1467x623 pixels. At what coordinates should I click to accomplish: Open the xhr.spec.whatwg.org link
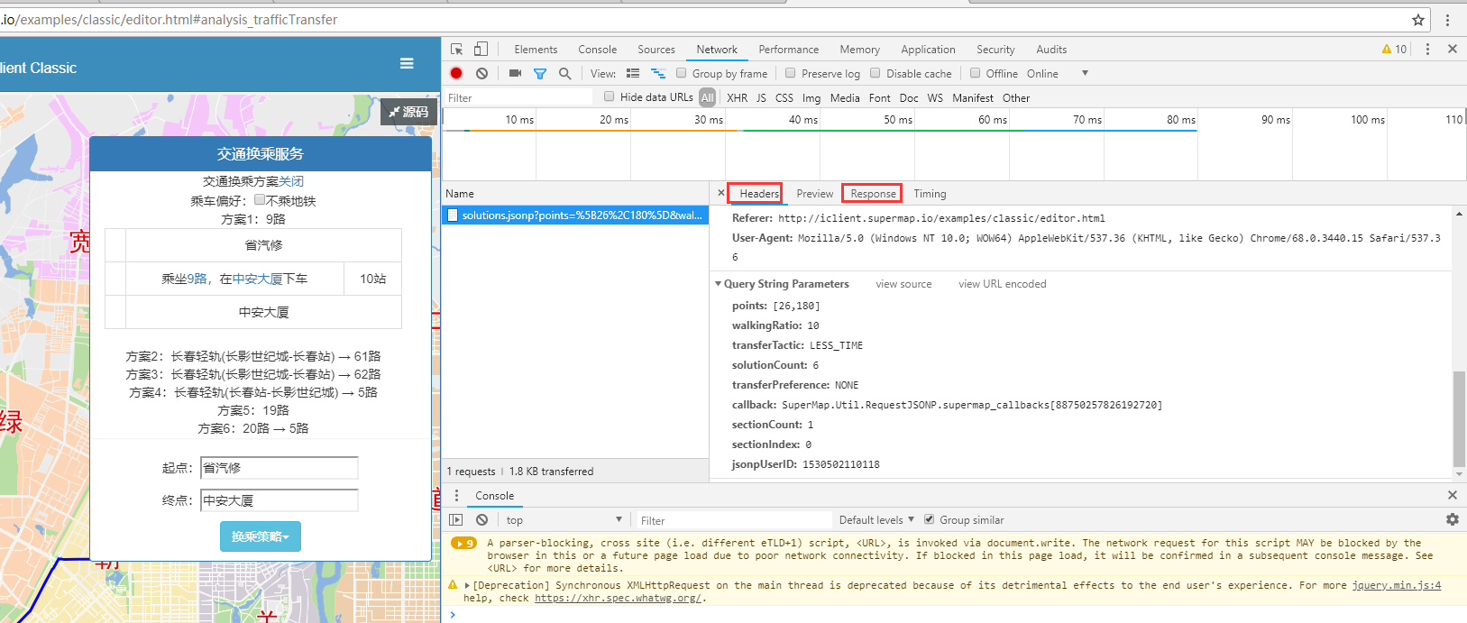(618, 598)
